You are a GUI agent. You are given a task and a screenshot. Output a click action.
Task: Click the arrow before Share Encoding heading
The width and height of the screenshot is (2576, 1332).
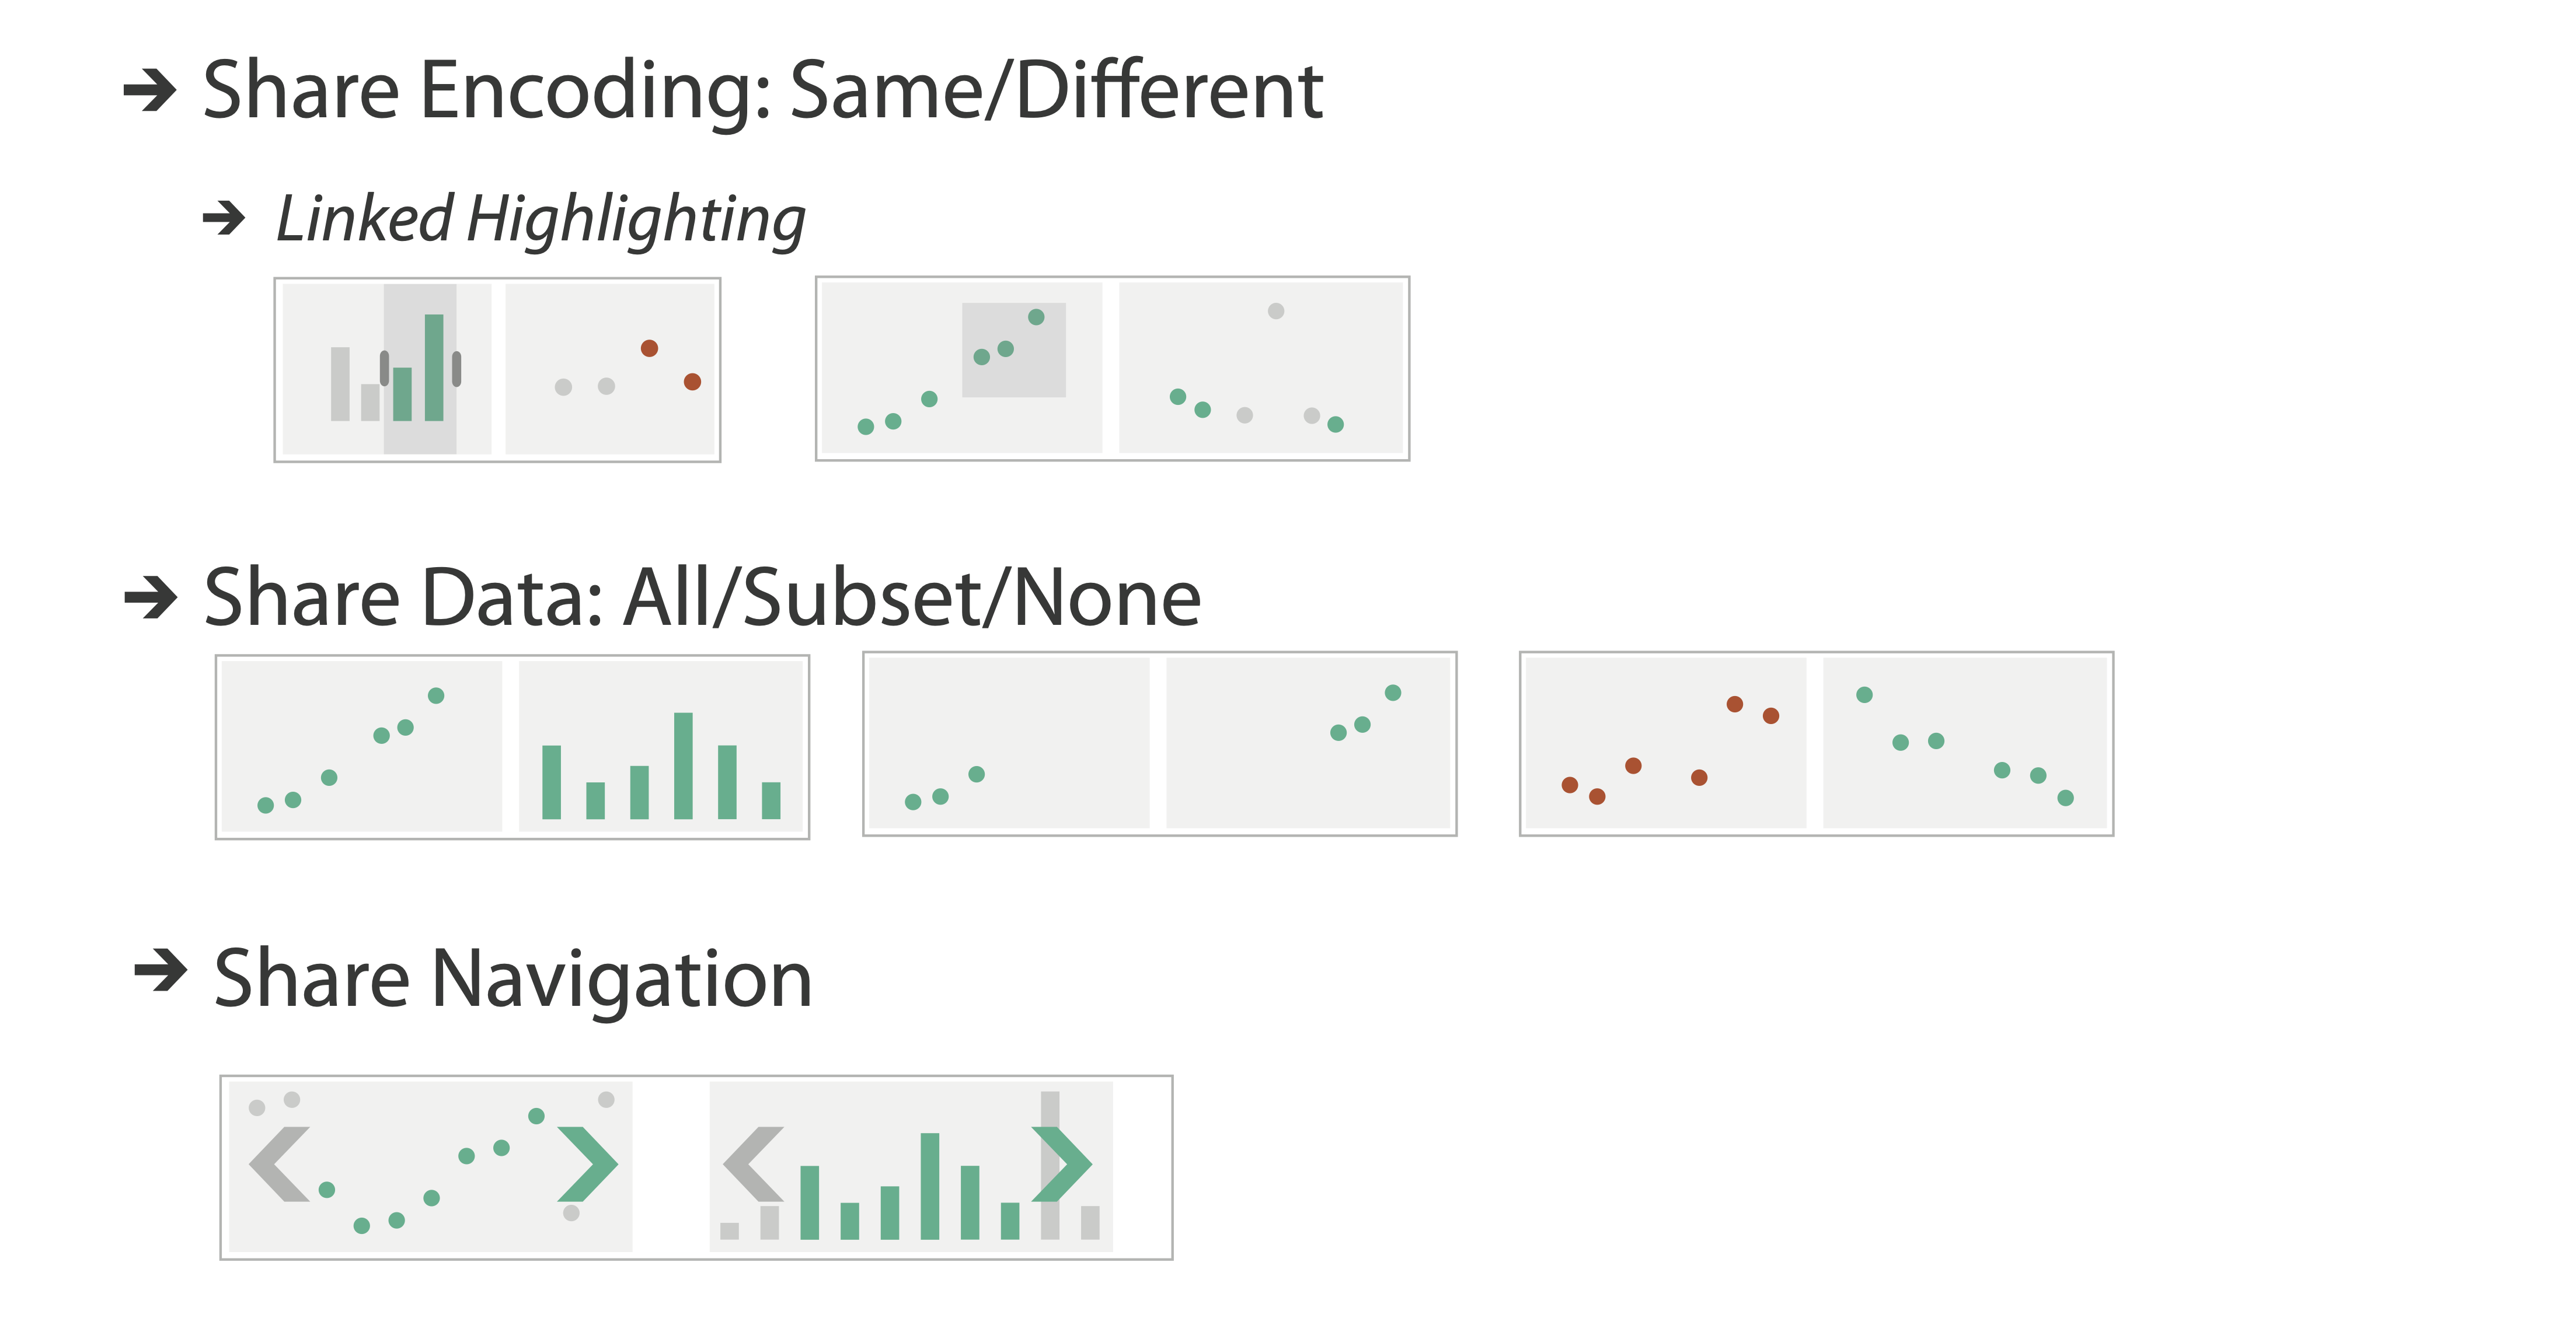point(150,90)
